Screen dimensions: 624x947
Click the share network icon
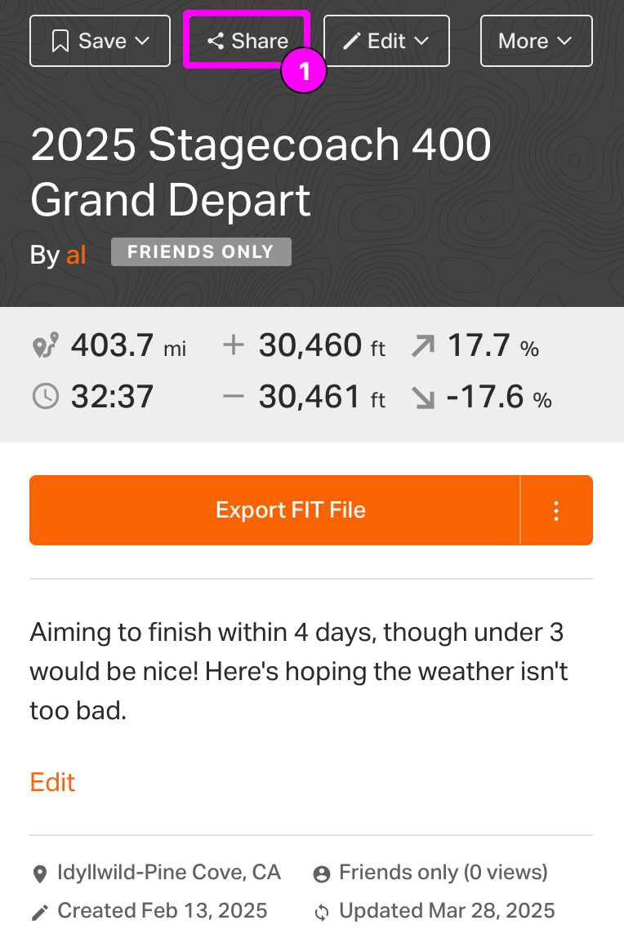[216, 41]
